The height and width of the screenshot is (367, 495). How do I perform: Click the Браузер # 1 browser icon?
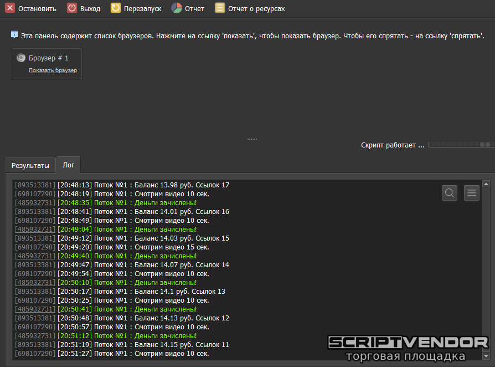pos(21,58)
